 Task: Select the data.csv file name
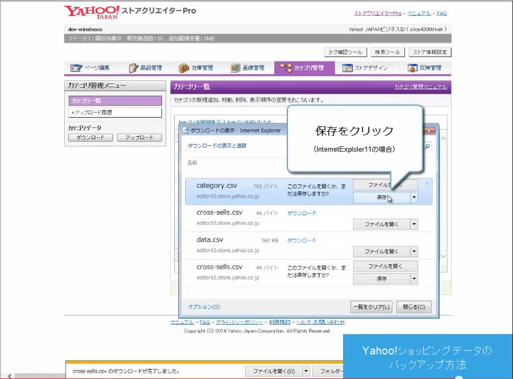click(210, 239)
